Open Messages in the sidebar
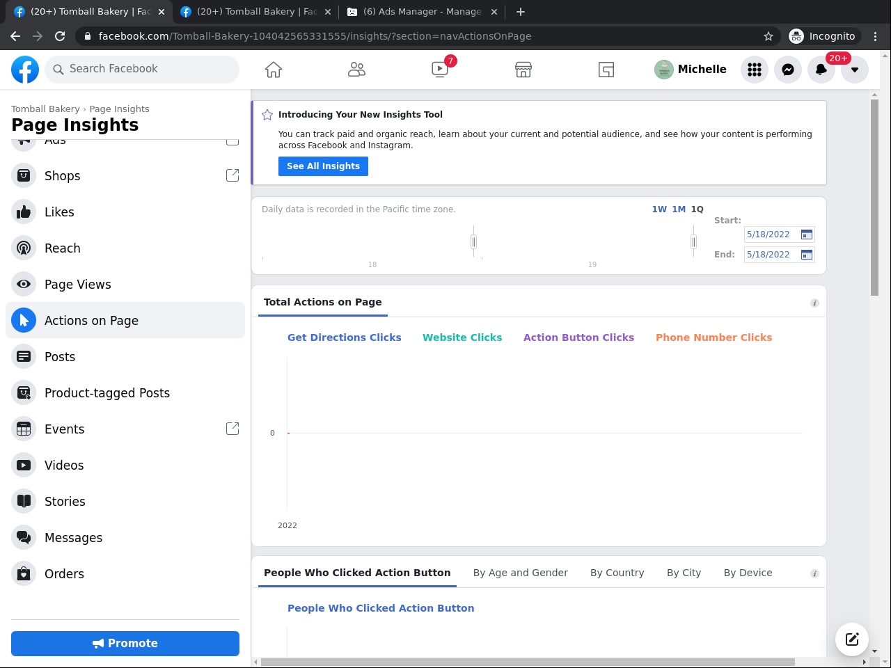 click(125, 538)
